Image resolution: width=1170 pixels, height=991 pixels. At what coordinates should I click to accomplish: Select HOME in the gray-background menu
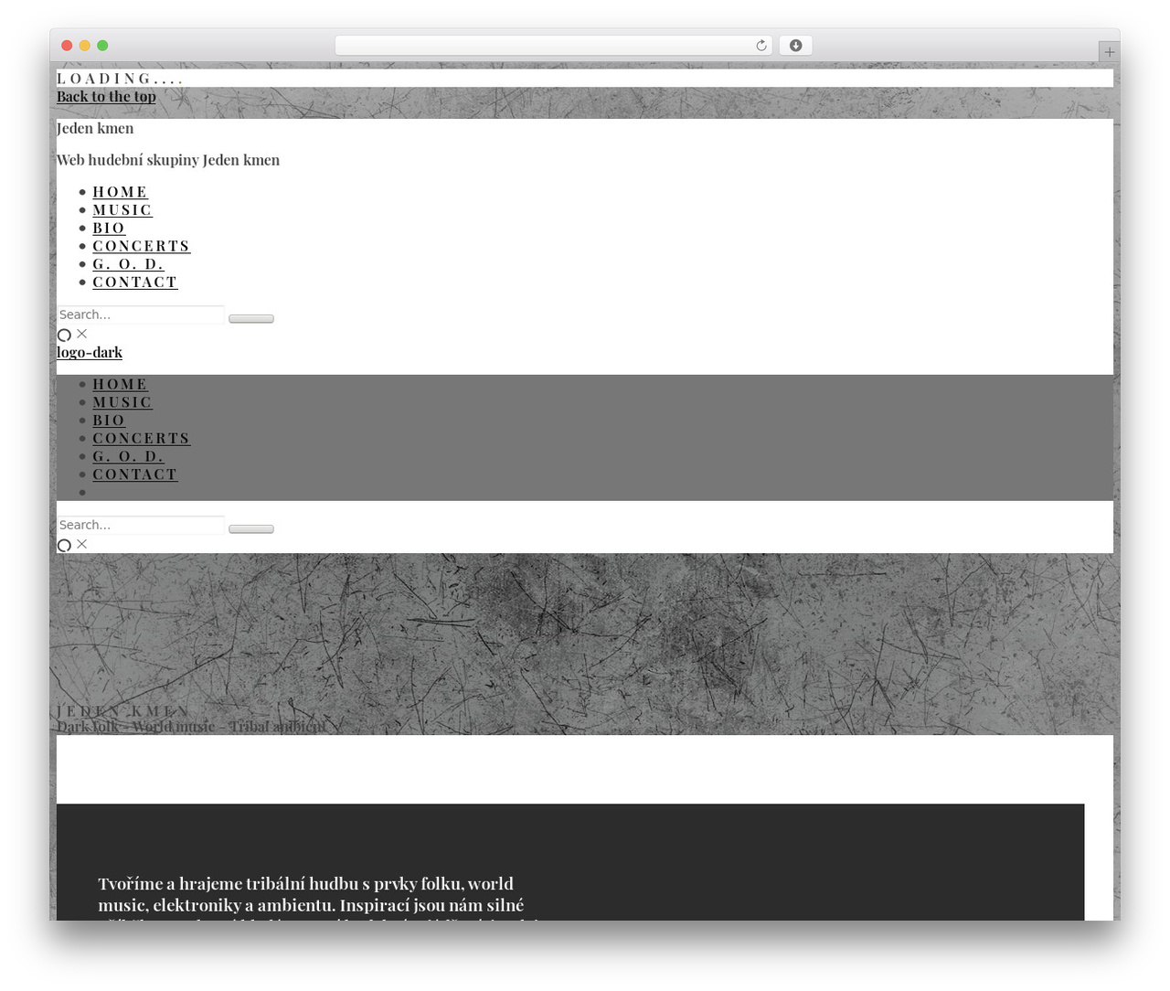[120, 384]
